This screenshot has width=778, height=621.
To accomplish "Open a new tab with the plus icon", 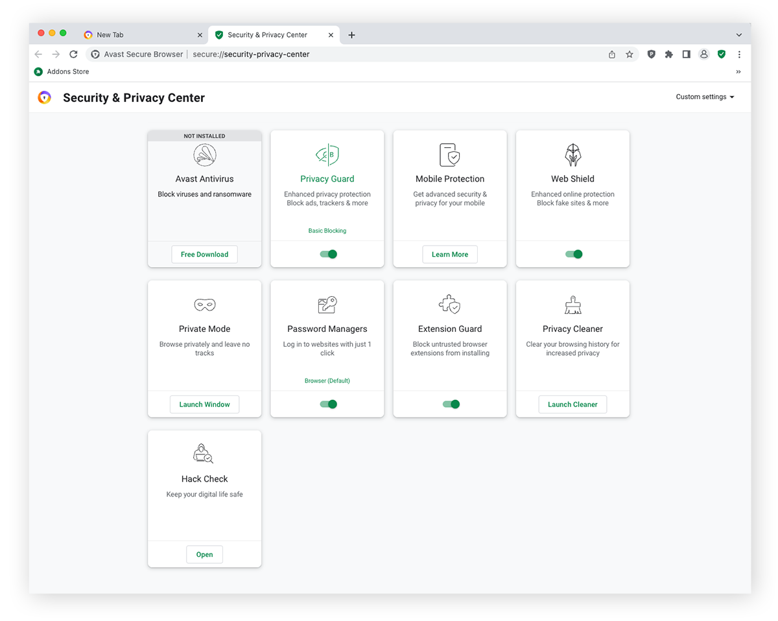I will click(x=351, y=35).
